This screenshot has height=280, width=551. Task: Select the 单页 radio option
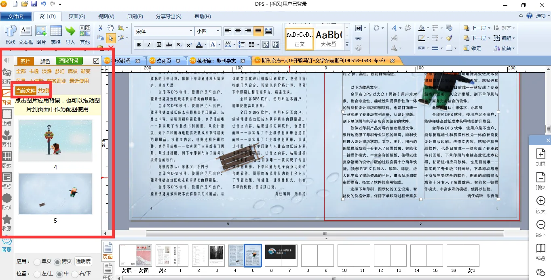click(x=37, y=261)
